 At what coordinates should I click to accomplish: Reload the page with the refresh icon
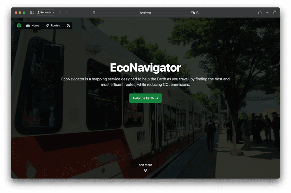(198, 13)
